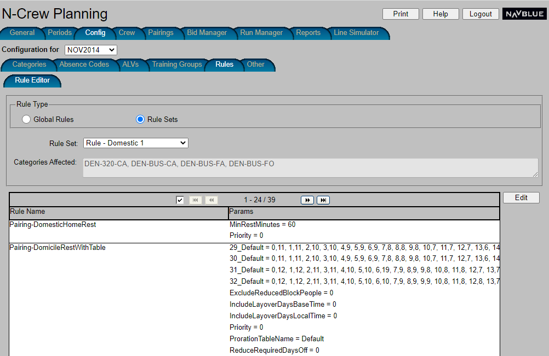The height and width of the screenshot is (356, 549).
Task: Open the Training Groups sub-tab
Action: point(177,65)
